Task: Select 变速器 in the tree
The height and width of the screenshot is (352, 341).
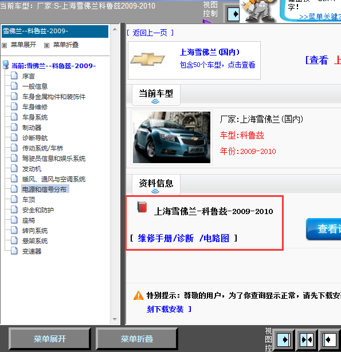Action: coord(32,251)
